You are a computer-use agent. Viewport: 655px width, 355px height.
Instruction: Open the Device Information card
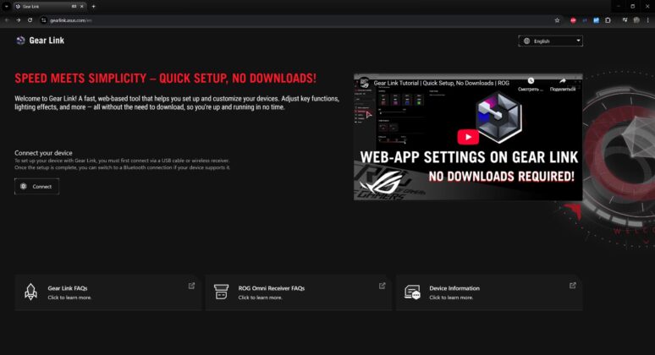pyautogui.click(x=490, y=292)
